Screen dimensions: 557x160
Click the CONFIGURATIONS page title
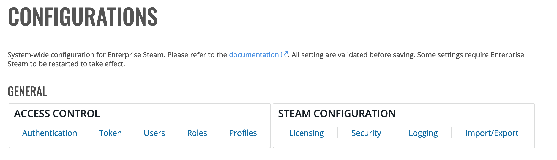point(83,17)
